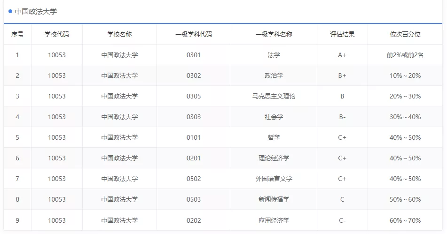Click row number 4 in 序号 column
Image resolution: width=447 pixels, height=234 pixels.
tap(17, 117)
